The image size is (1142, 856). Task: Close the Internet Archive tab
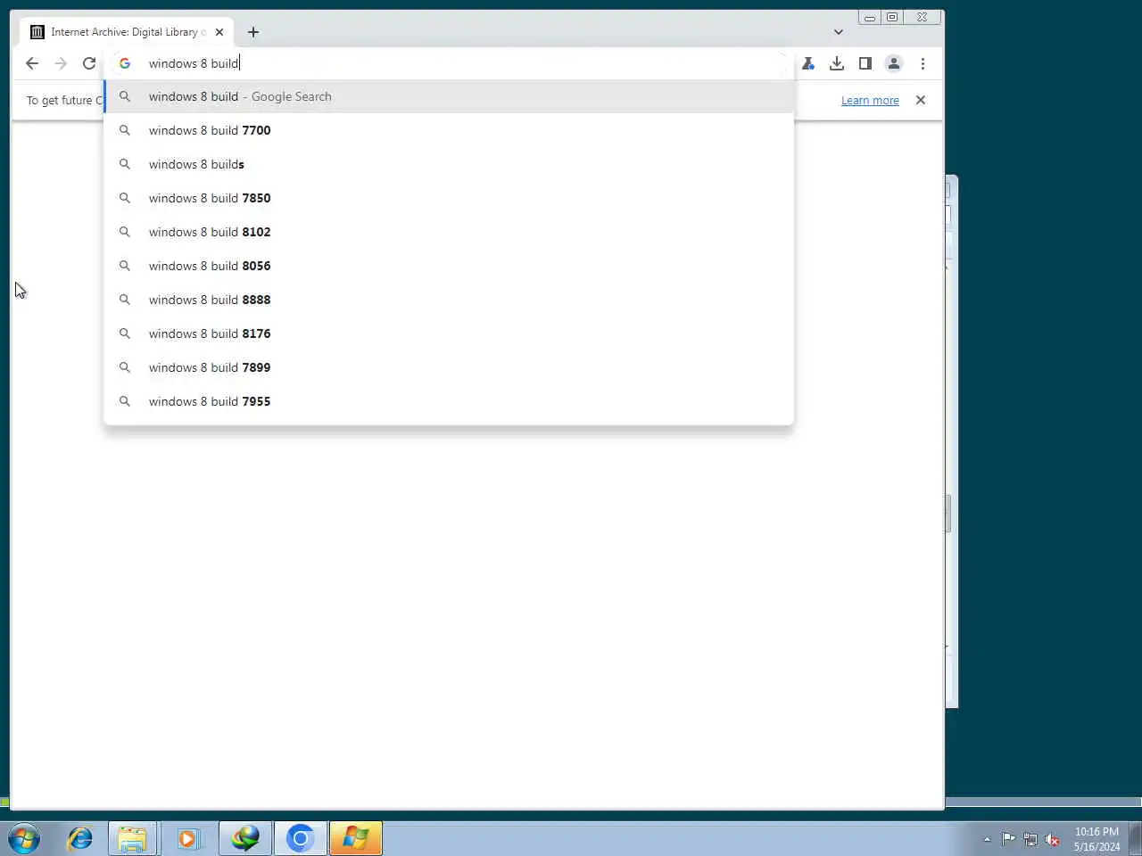click(x=219, y=32)
